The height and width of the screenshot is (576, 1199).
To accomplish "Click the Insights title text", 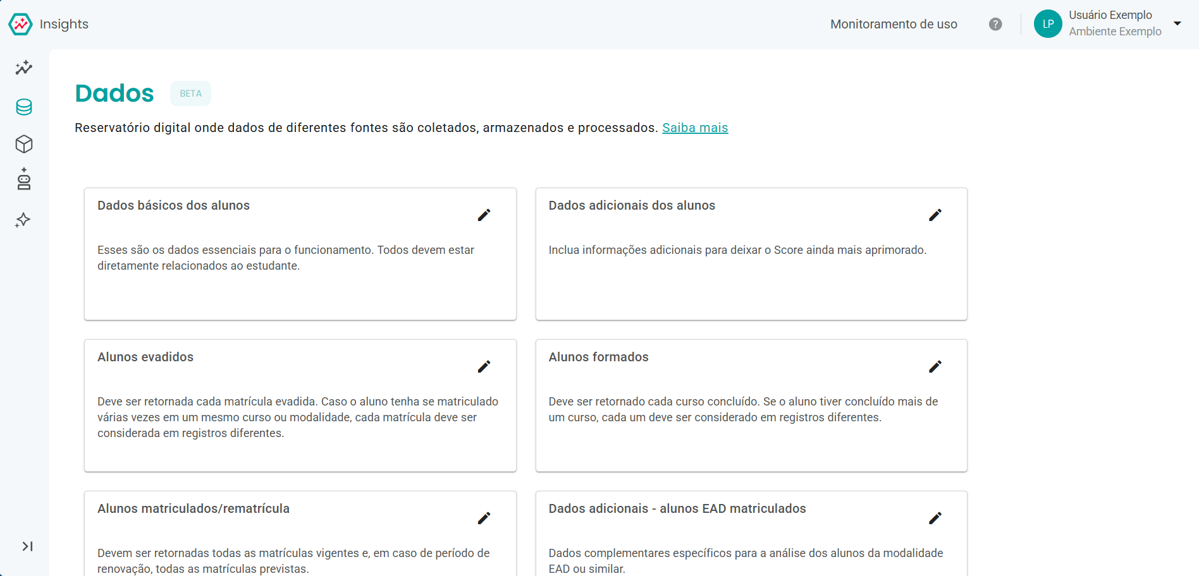I will [64, 24].
